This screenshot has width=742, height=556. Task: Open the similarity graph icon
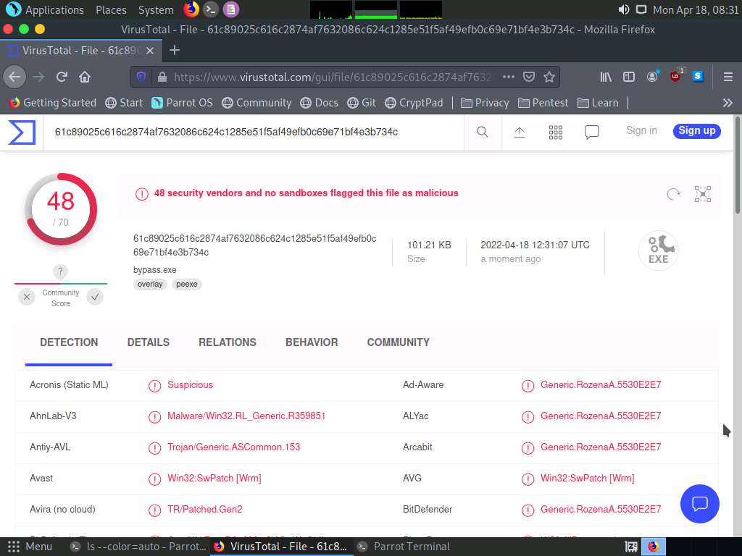coord(703,193)
